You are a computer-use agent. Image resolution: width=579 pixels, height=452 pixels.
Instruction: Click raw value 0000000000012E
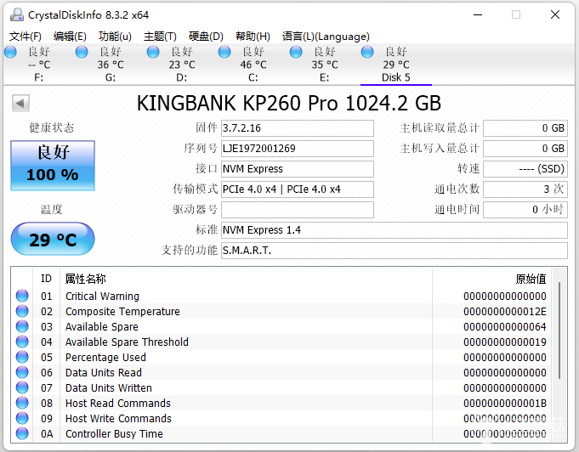coord(505,312)
